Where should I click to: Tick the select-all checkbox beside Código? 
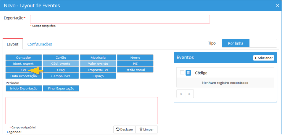(182, 73)
